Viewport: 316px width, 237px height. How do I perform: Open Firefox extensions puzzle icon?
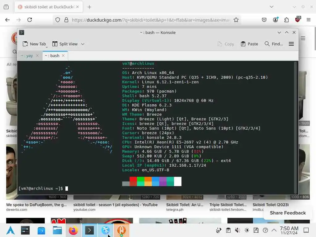(286, 20)
